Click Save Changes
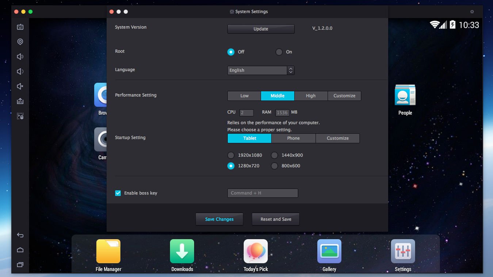Screen dimensions: 493x277 [x=219, y=219]
